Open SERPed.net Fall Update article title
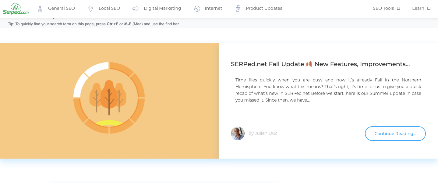The height and width of the screenshot is (183, 438). [320, 64]
